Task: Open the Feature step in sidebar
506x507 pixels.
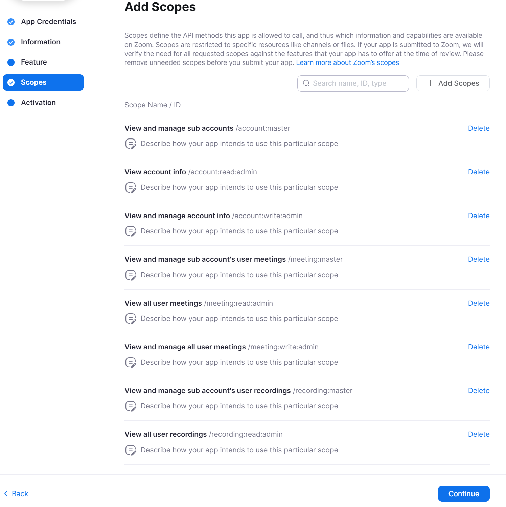Action: tap(34, 62)
